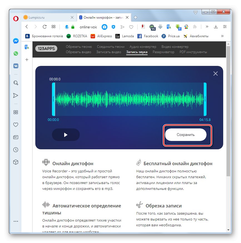Image resolution: width=241 pixels, height=243 pixels.
Task: Close the Онлайн микрофон tab
Action: pos(127,17)
